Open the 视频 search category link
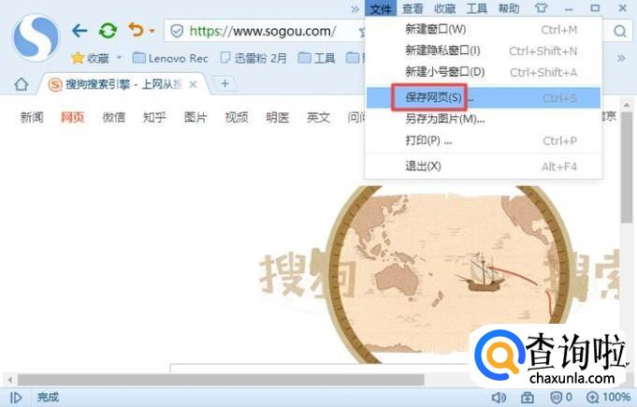637x407 pixels. 237,117
